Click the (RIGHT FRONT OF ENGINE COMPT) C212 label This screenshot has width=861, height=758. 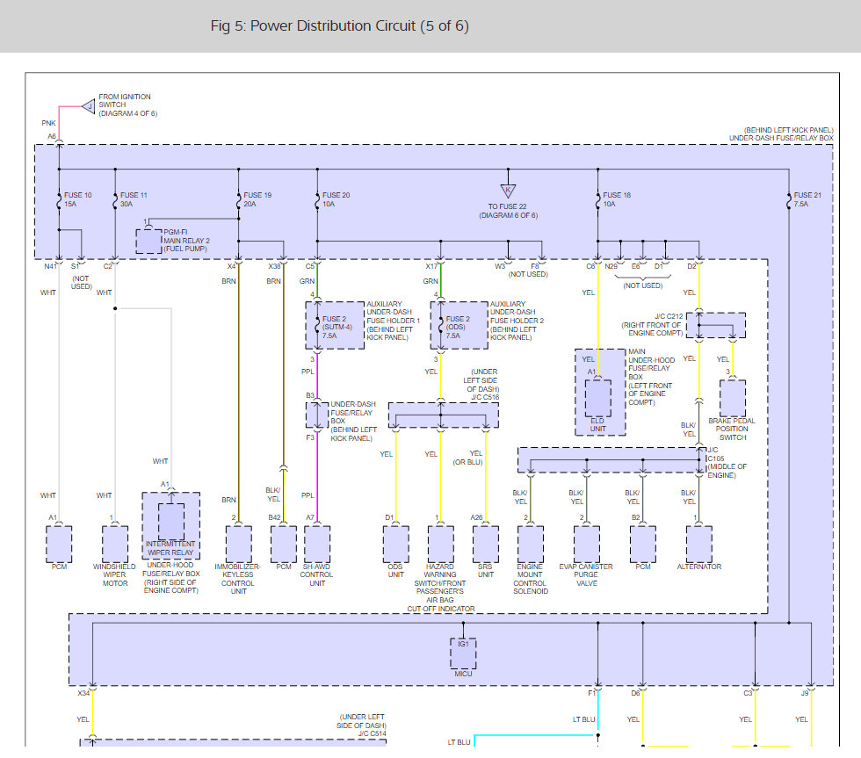tap(652, 325)
